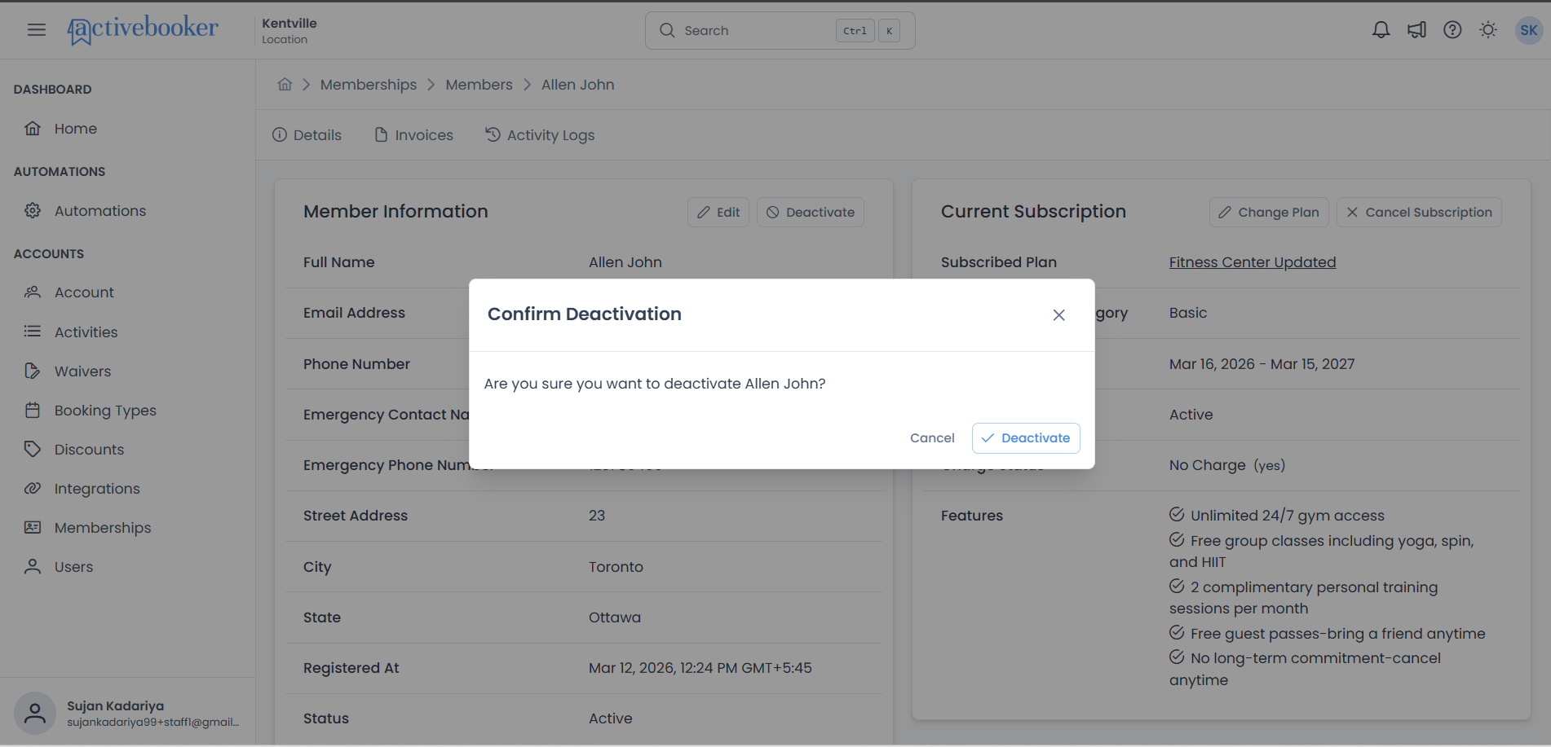Image resolution: width=1551 pixels, height=747 pixels.
Task: Click 'Ottawa' state value
Action: pos(615,617)
